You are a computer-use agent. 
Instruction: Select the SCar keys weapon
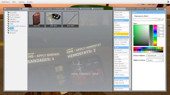[x=54, y=19]
